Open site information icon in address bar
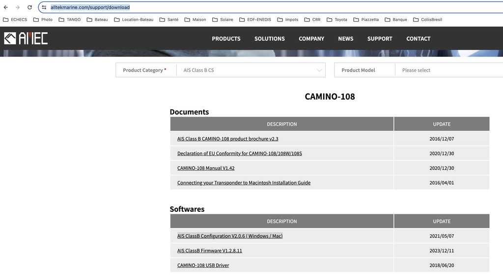This screenshot has height=279, width=503. (x=44, y=7)
